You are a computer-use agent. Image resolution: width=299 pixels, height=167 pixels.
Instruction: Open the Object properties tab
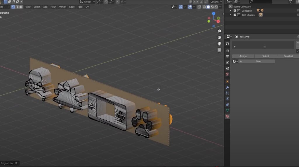227,82
